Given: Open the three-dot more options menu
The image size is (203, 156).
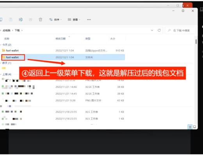Looking at the screenshot, I should [x=89, y=19].
